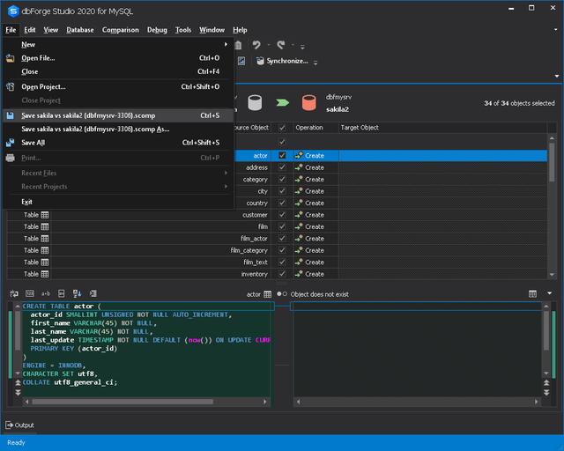Click the Synchronize toolbar button
564x451 pixels.
tap(282, 61)
